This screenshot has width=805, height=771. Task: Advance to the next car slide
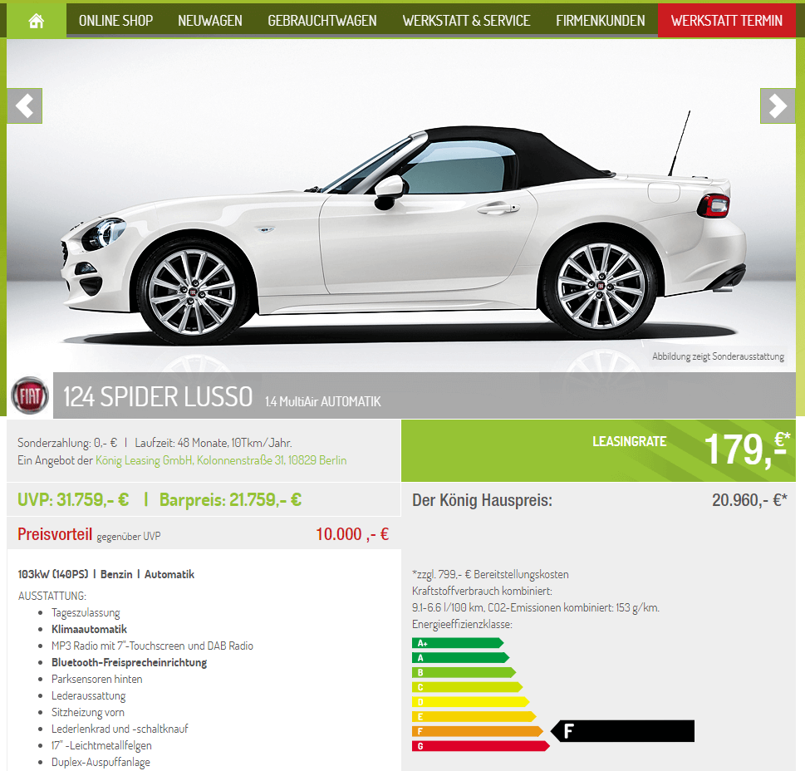coord(778,106)
